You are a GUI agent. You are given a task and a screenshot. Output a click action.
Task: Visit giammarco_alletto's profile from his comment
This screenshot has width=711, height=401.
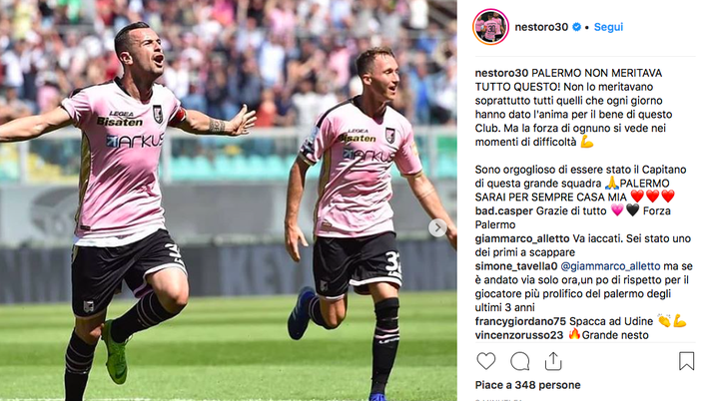(522, 238)
